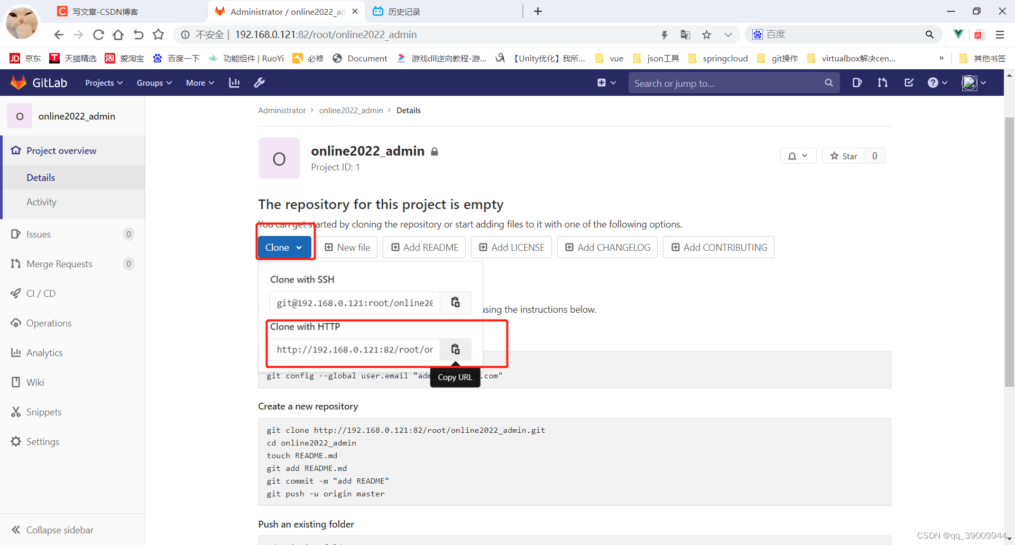Close the Administrator / online2022 tab
The image size is (1015, 545).
pyautogui.click(x=355, y=11)
